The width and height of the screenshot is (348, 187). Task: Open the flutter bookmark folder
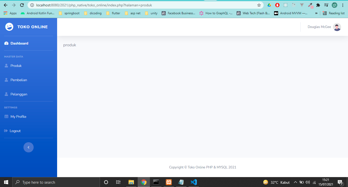pyautogui.click(x=113, y=13)
